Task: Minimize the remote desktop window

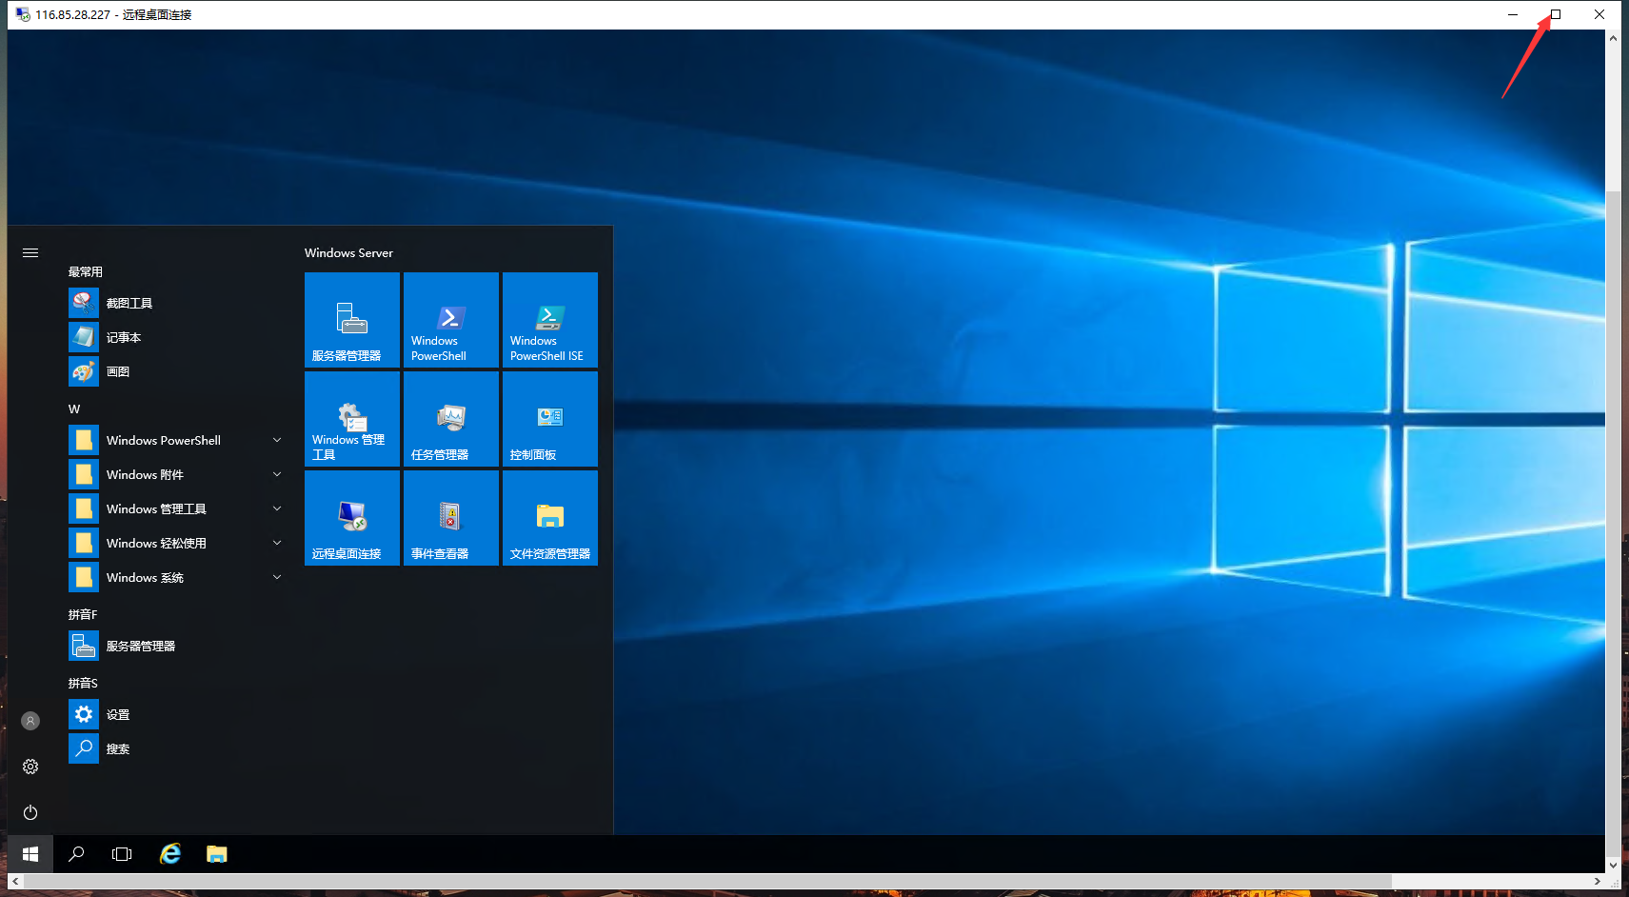Action: click(1513, 14)
